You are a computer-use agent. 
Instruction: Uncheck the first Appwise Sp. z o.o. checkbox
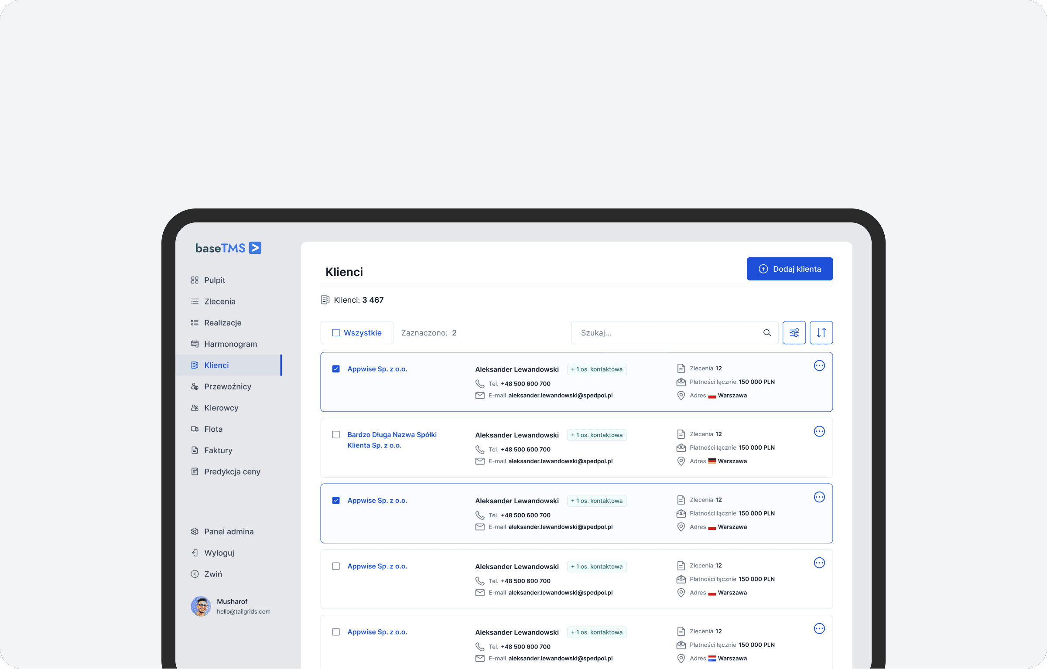click(x=336, y=369)
